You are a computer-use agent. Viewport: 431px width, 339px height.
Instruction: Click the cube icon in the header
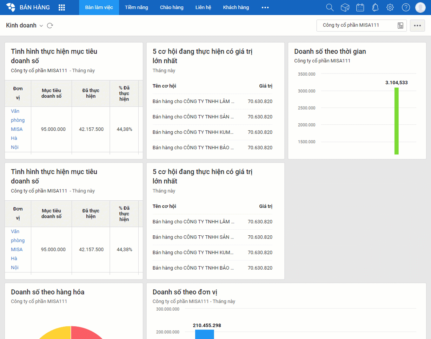pos(345,7)
